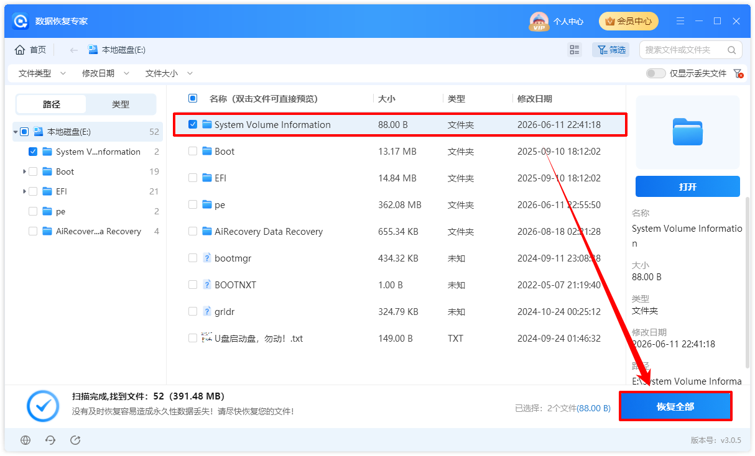The height and width of the screenshot is (456, 755).
Task: Check the EFI row checkbox in file list
Action: pos(193,178)
